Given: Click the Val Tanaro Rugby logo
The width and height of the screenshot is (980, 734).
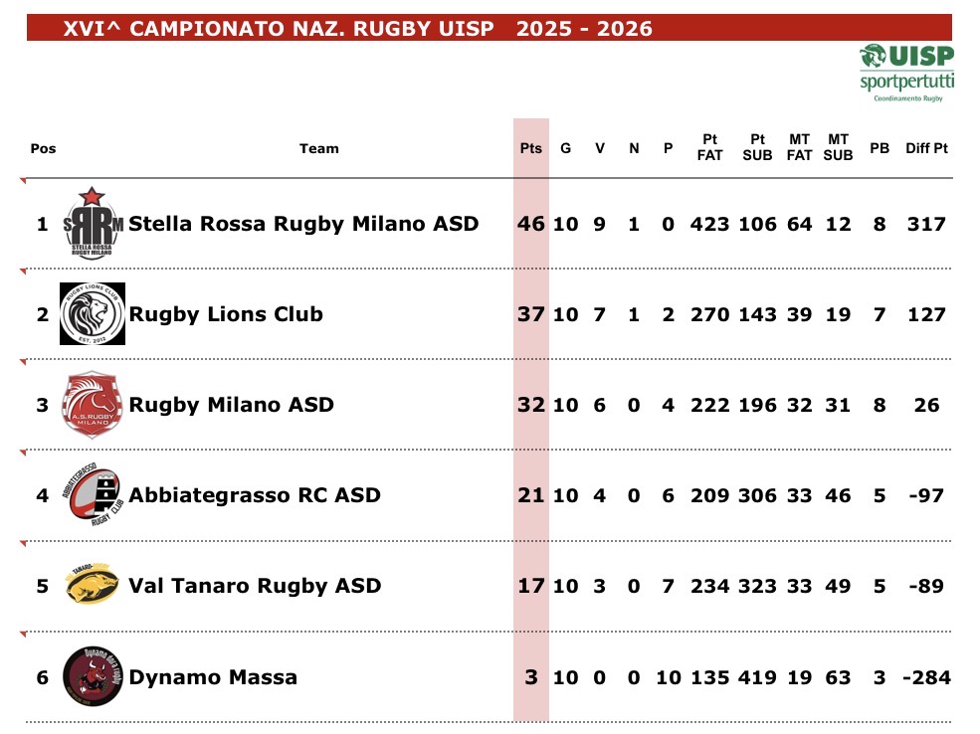Looking at the screenshot, I should pyautogui.click(x=93, y=585).
